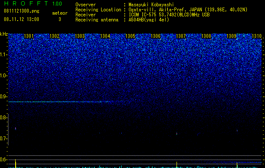The height and width of the screenshot is (168, 265).
Task: Click the 0.9 kHz axis label
Action: [3, 97]
